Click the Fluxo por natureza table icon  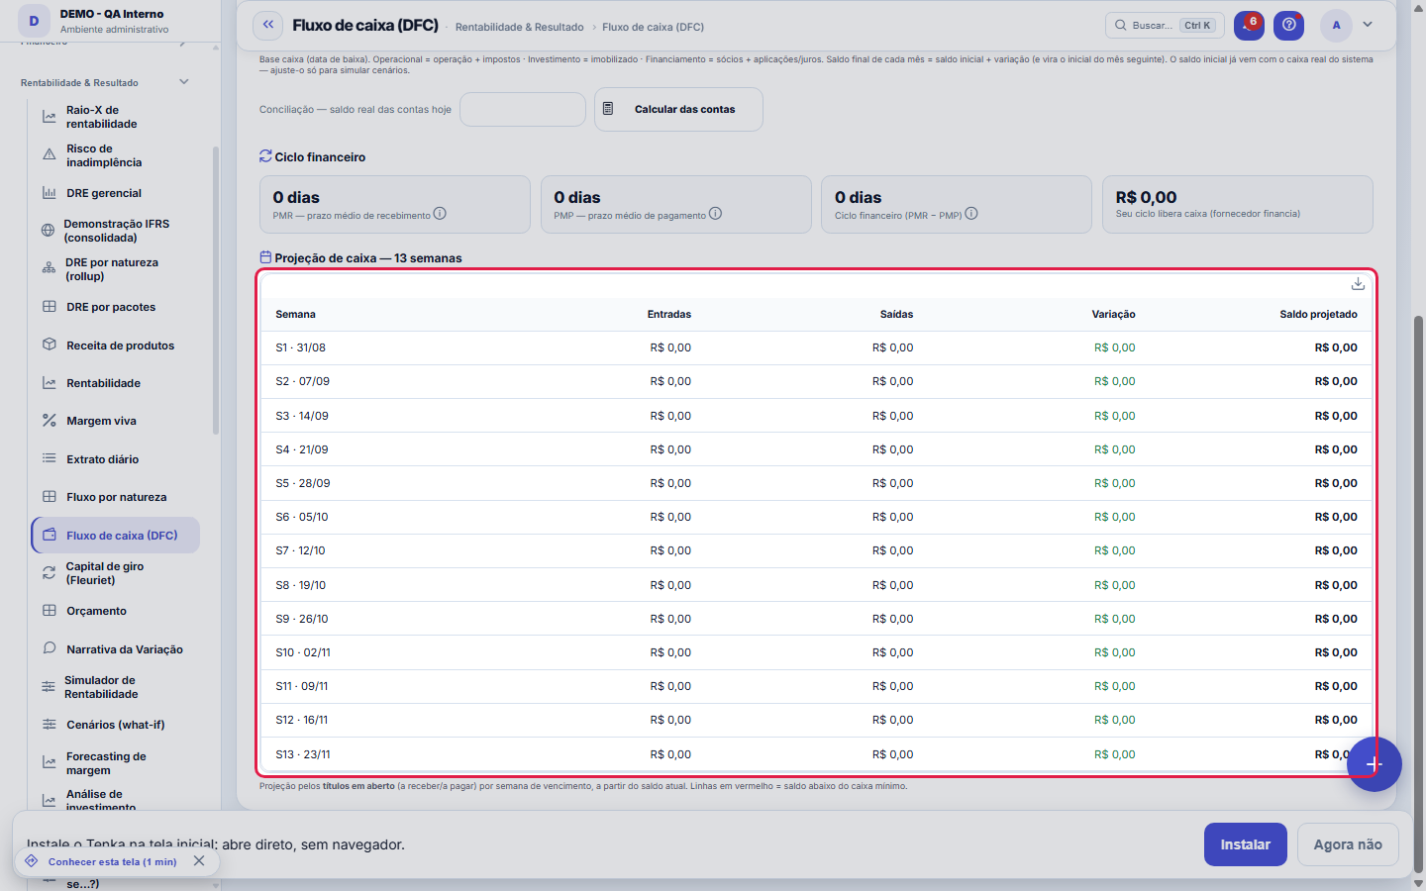(x=50, y=497)
